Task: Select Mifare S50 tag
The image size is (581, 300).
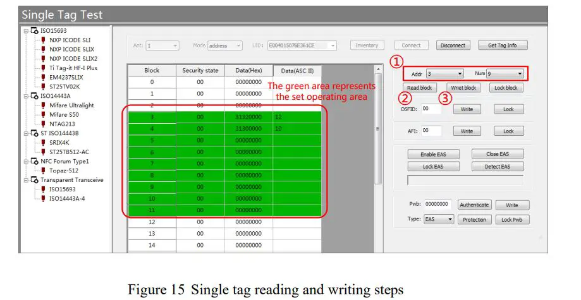Action: click(x=64, y=114)
